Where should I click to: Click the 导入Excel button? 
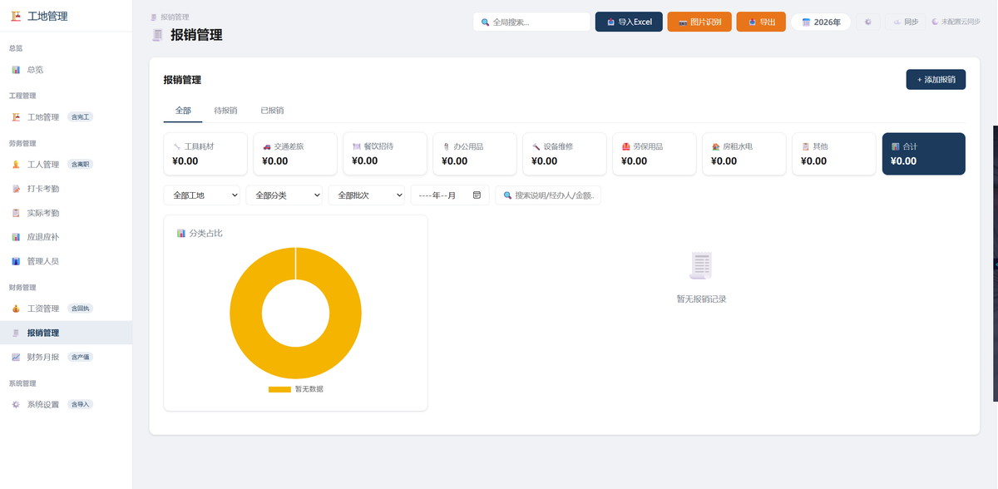[x=629, y=22]
